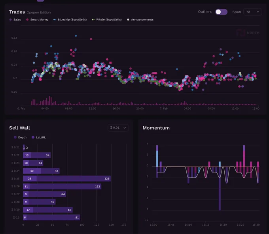Click the Announcements white legend dot

point(128,19)
